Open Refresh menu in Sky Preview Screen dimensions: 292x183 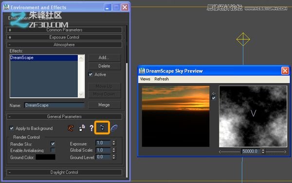point(162,79)
